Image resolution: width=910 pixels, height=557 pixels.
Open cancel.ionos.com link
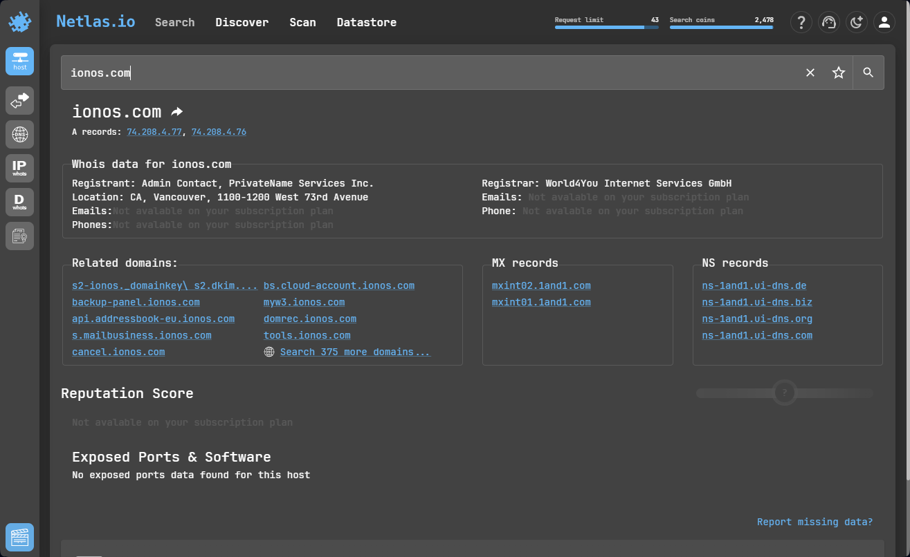pos(118,352)
